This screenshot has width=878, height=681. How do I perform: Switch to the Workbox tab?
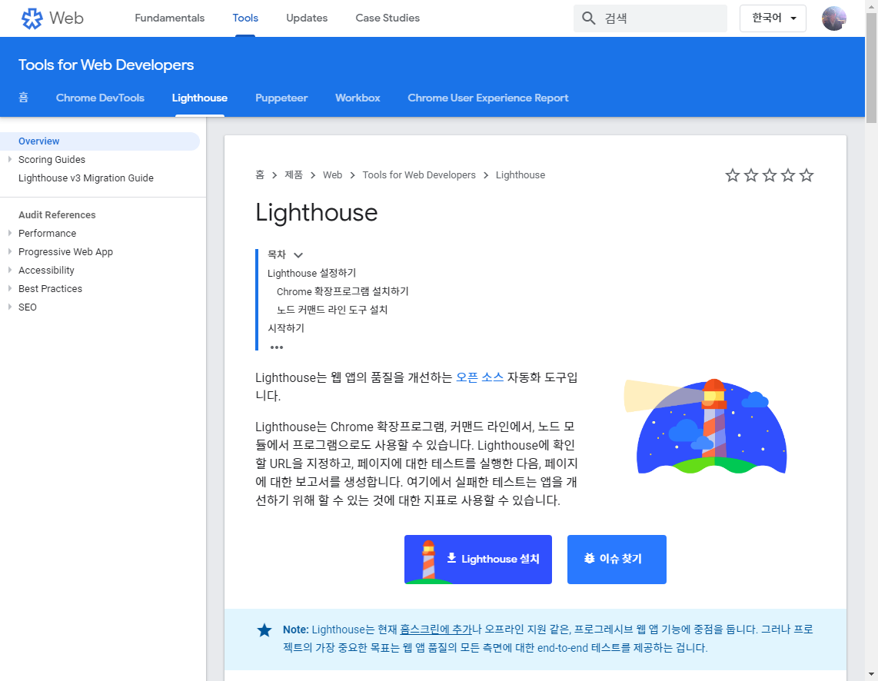click(x=358, y=98)
